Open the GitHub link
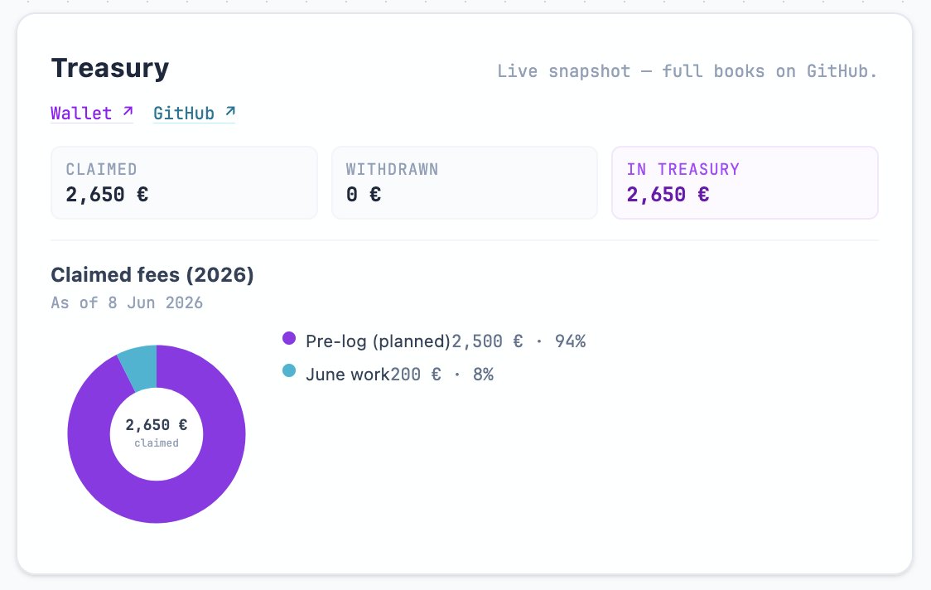This screenshot has height=590, width=931. [194, 113]
